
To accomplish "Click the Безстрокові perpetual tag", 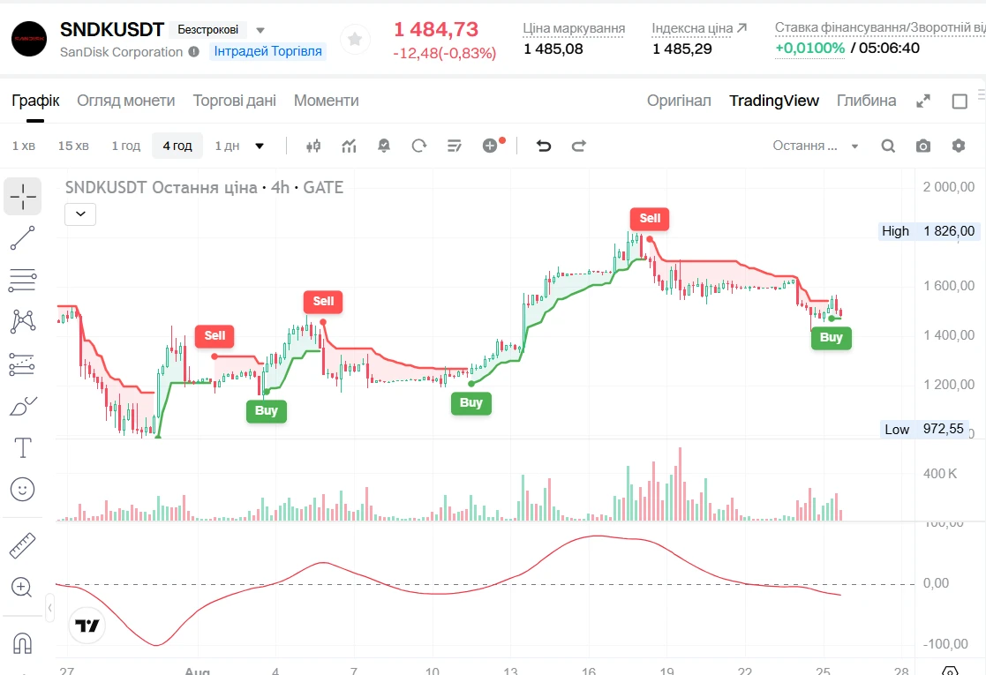I will point(208,29).
